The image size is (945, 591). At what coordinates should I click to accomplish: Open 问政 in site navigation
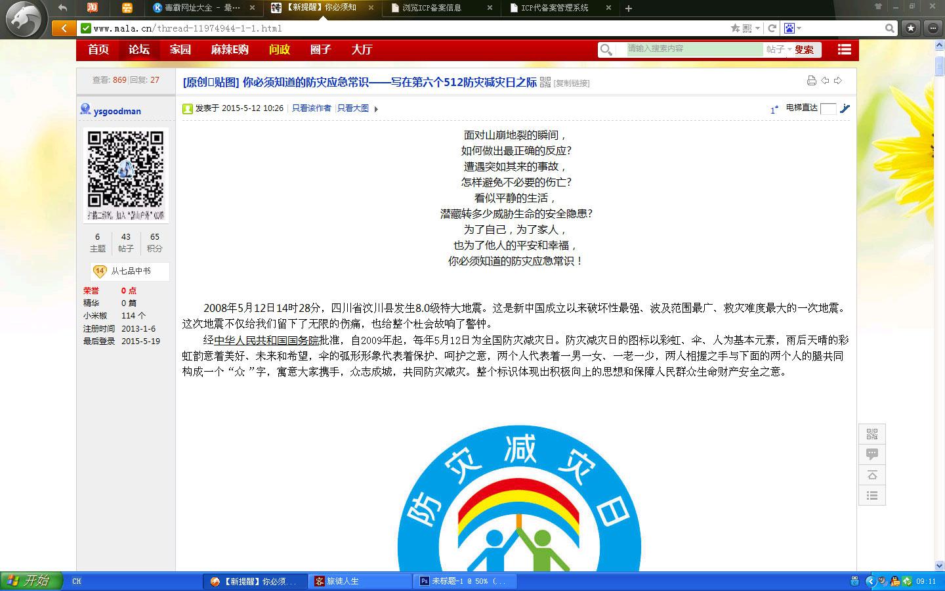point(280,49)
